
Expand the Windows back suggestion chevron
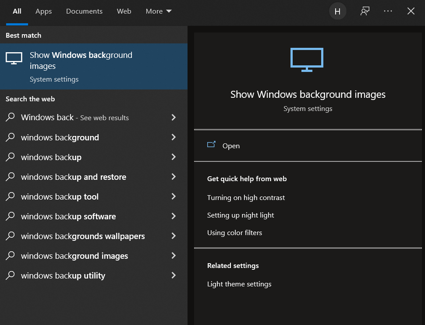tap(174, 117)
